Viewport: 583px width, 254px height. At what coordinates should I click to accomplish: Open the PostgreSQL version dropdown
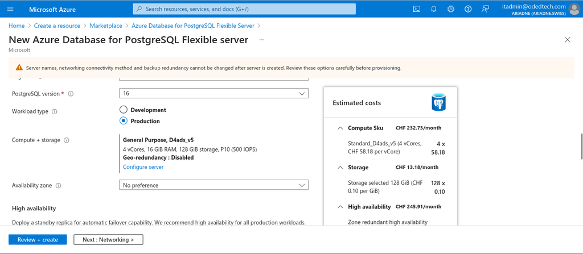[214, 94]
